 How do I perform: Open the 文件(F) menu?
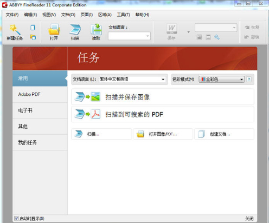click(x=12, y=15)
